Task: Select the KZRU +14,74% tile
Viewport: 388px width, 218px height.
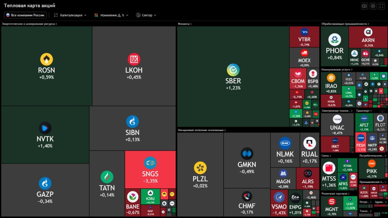Action: point(150,197)
